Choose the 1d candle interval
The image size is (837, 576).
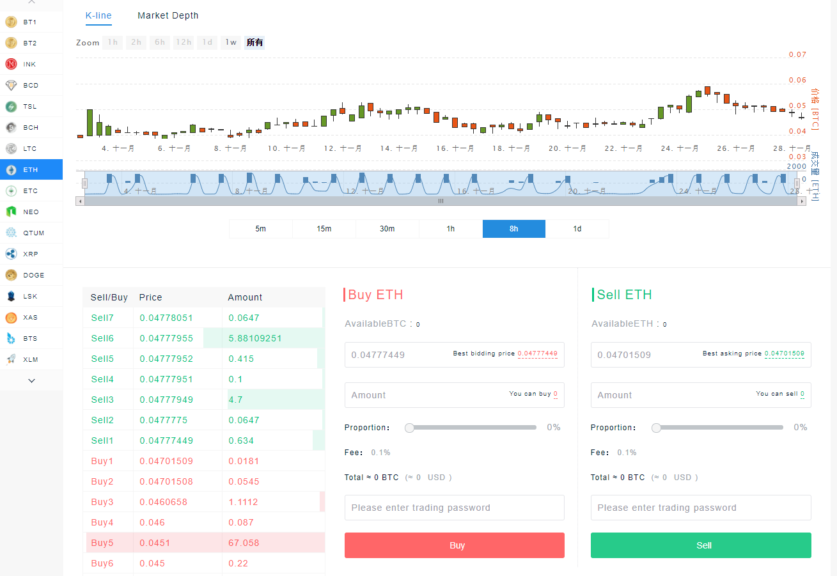(x=577, y=229)
